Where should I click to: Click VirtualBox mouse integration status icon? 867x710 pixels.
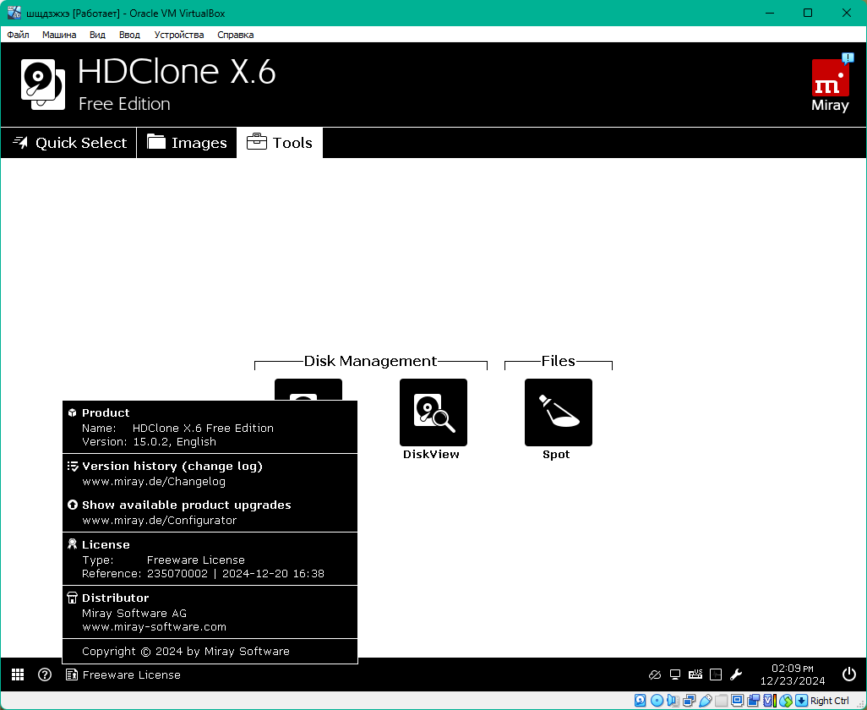click(785, 701)
